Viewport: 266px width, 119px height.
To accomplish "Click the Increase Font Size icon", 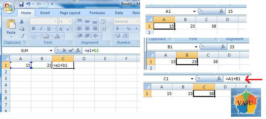I will pos(61,29).
